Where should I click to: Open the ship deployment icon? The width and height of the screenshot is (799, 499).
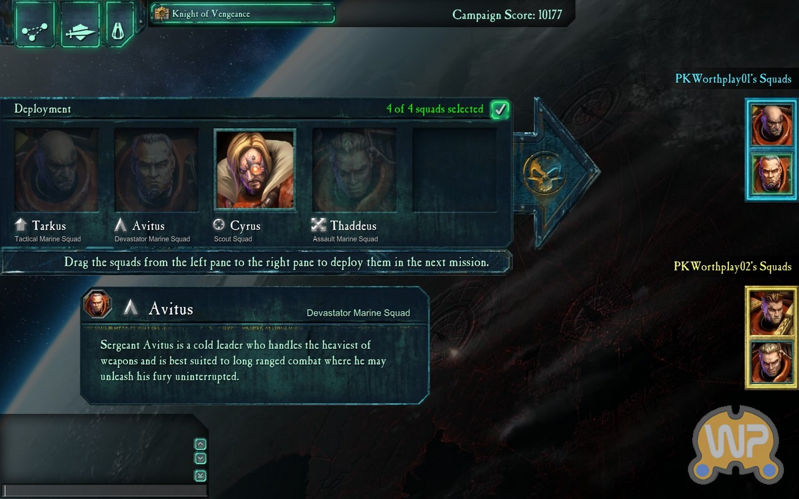(80, 24)
